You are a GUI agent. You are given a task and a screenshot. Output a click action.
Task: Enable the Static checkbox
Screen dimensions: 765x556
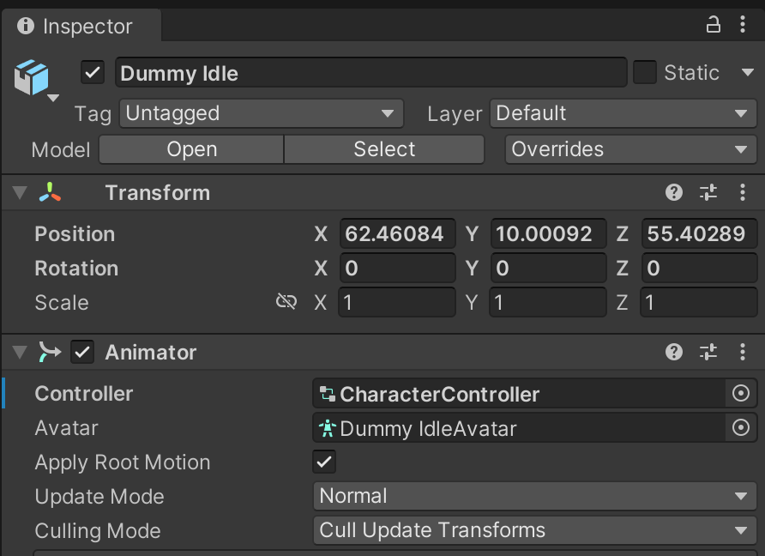[645, 73]
